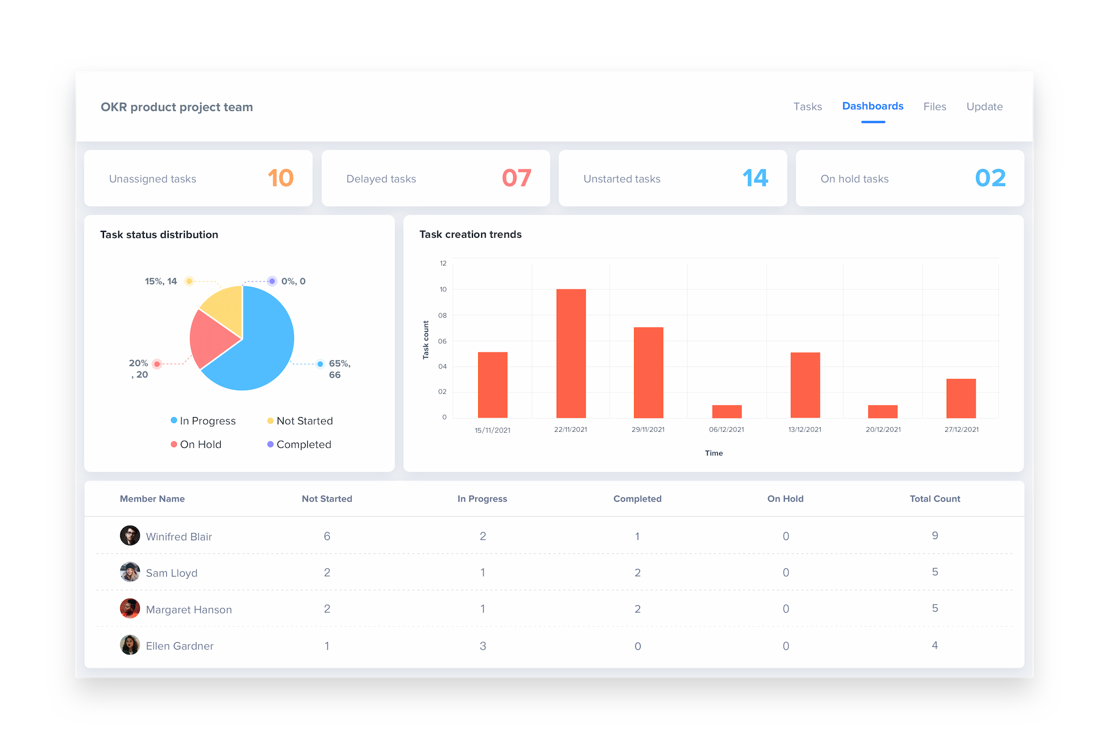Click Winifred Blair's Not Started value 6
The width and height of the screenshot is (1109, 749).
click(327, 536)
